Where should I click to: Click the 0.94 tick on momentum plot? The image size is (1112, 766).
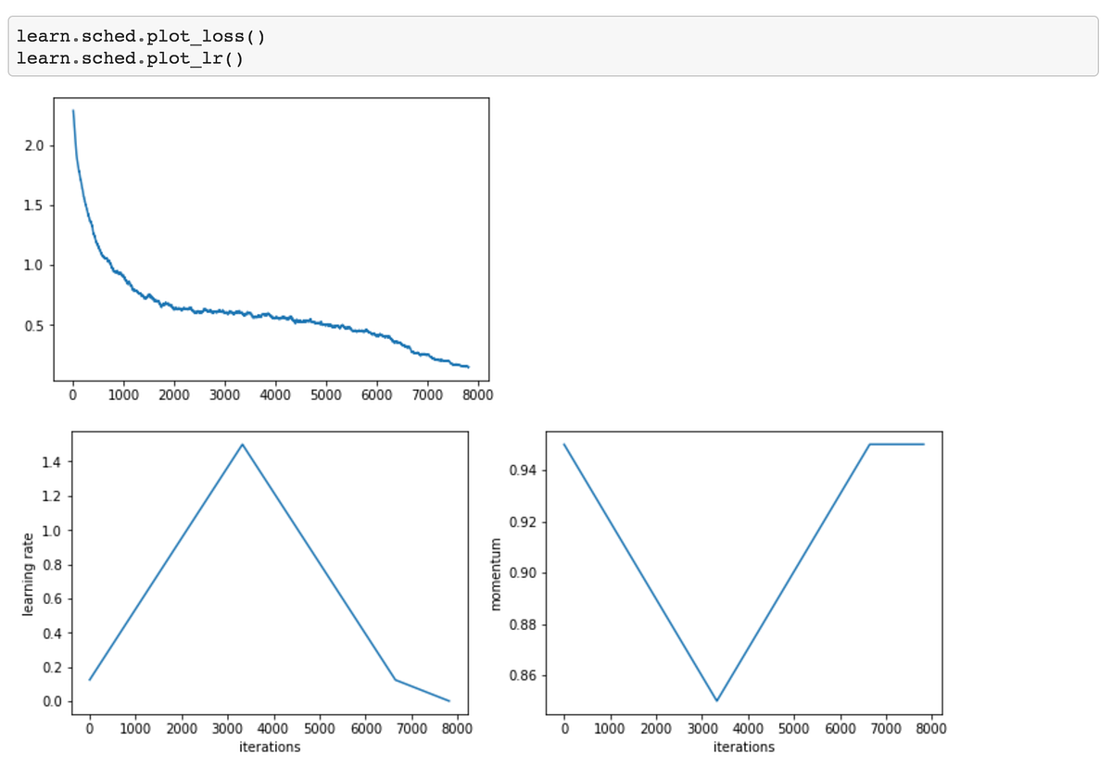click(524, 471)
